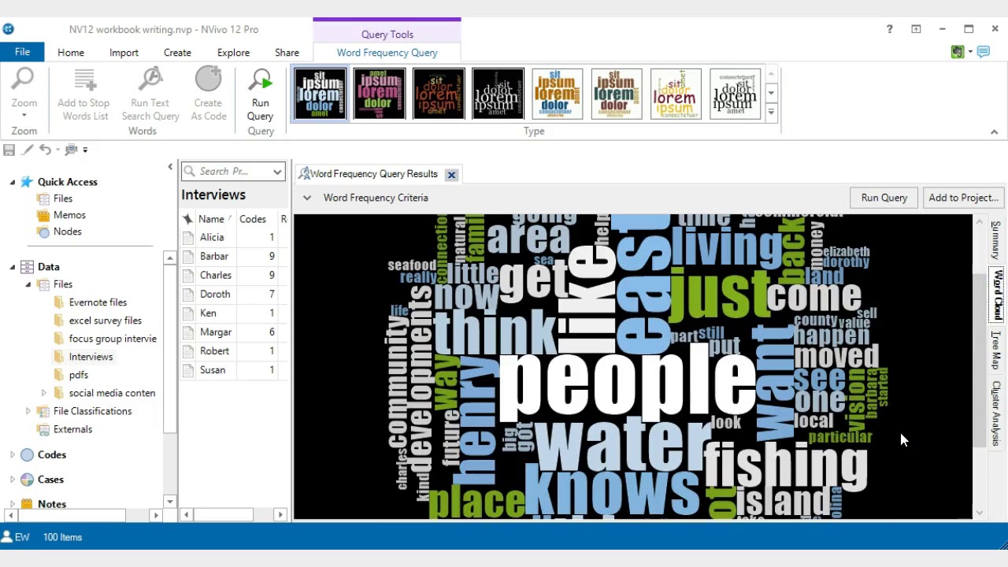Click Undo icon in quick toolbar

pyautogui.click(x=45, y=150)
